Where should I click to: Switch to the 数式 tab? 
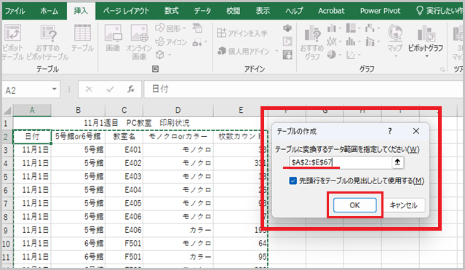tap(172, 11)
